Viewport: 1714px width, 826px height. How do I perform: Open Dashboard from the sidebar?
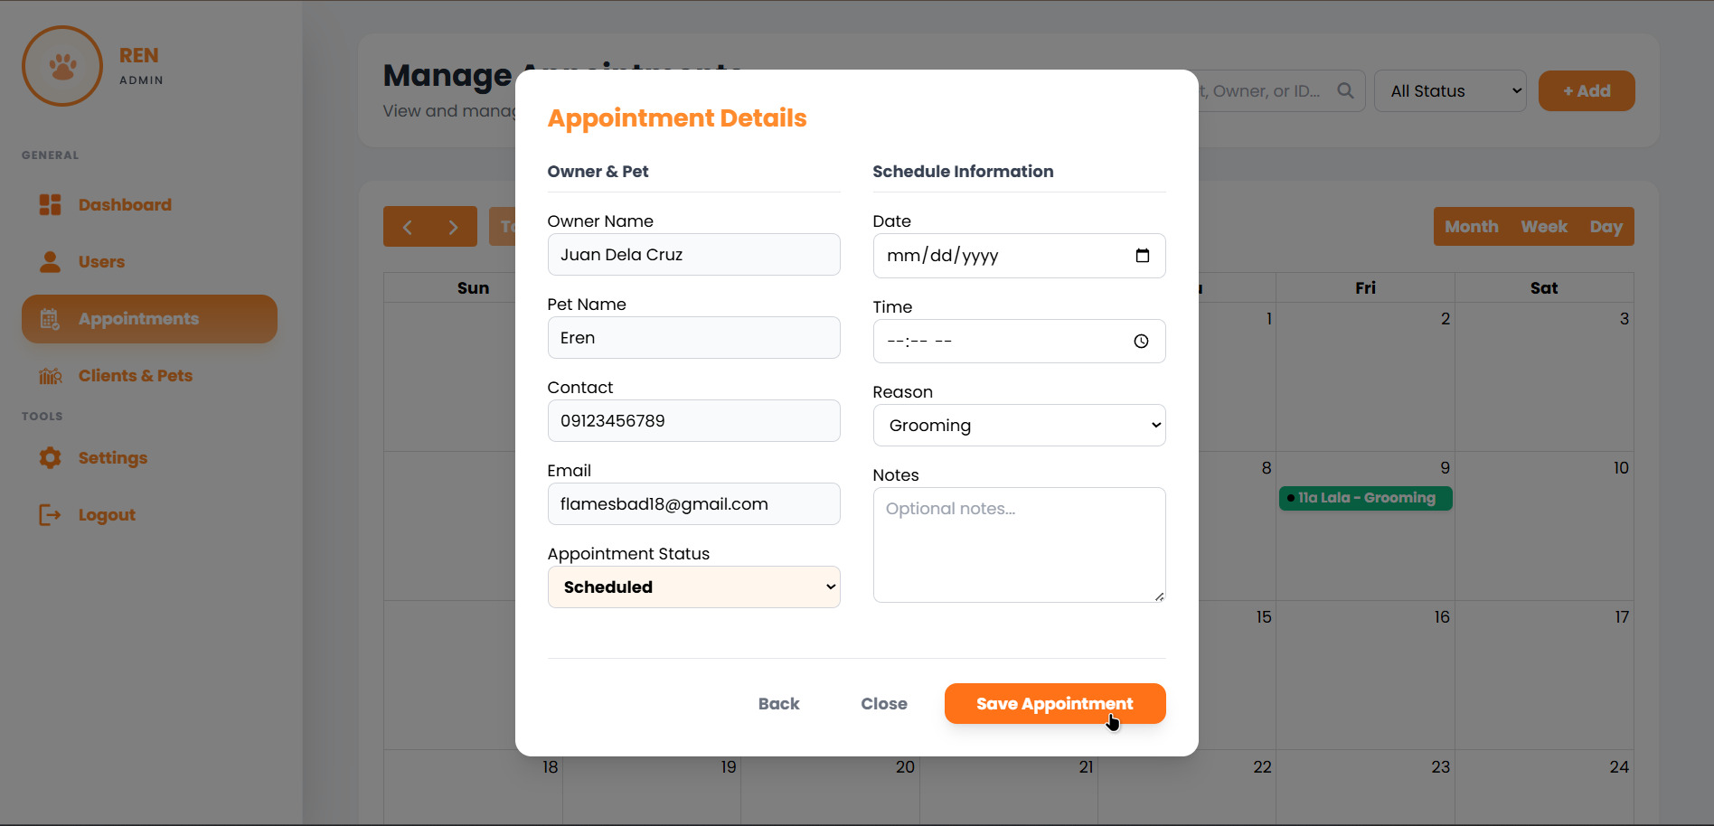click(125, 205)
